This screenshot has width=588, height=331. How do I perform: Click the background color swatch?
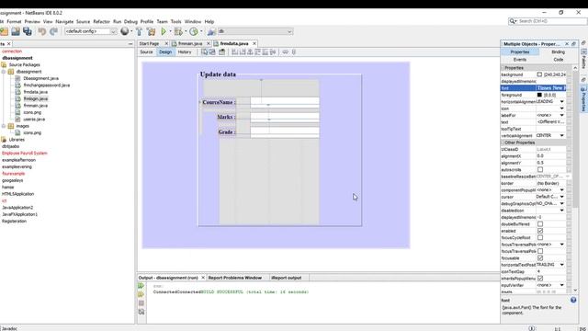click(x=539, y=74)
